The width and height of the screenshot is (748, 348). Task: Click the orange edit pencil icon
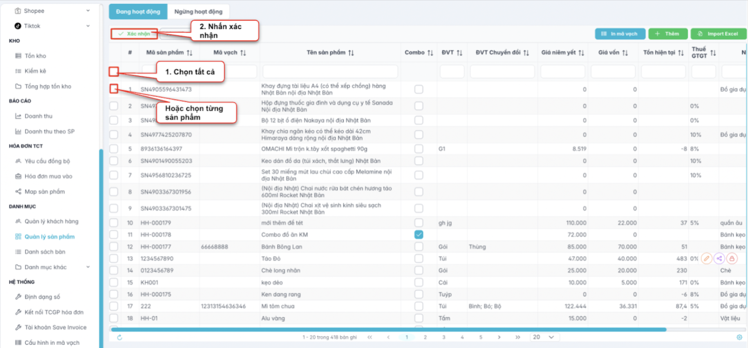pyautogui.click(x=706, y=259)
